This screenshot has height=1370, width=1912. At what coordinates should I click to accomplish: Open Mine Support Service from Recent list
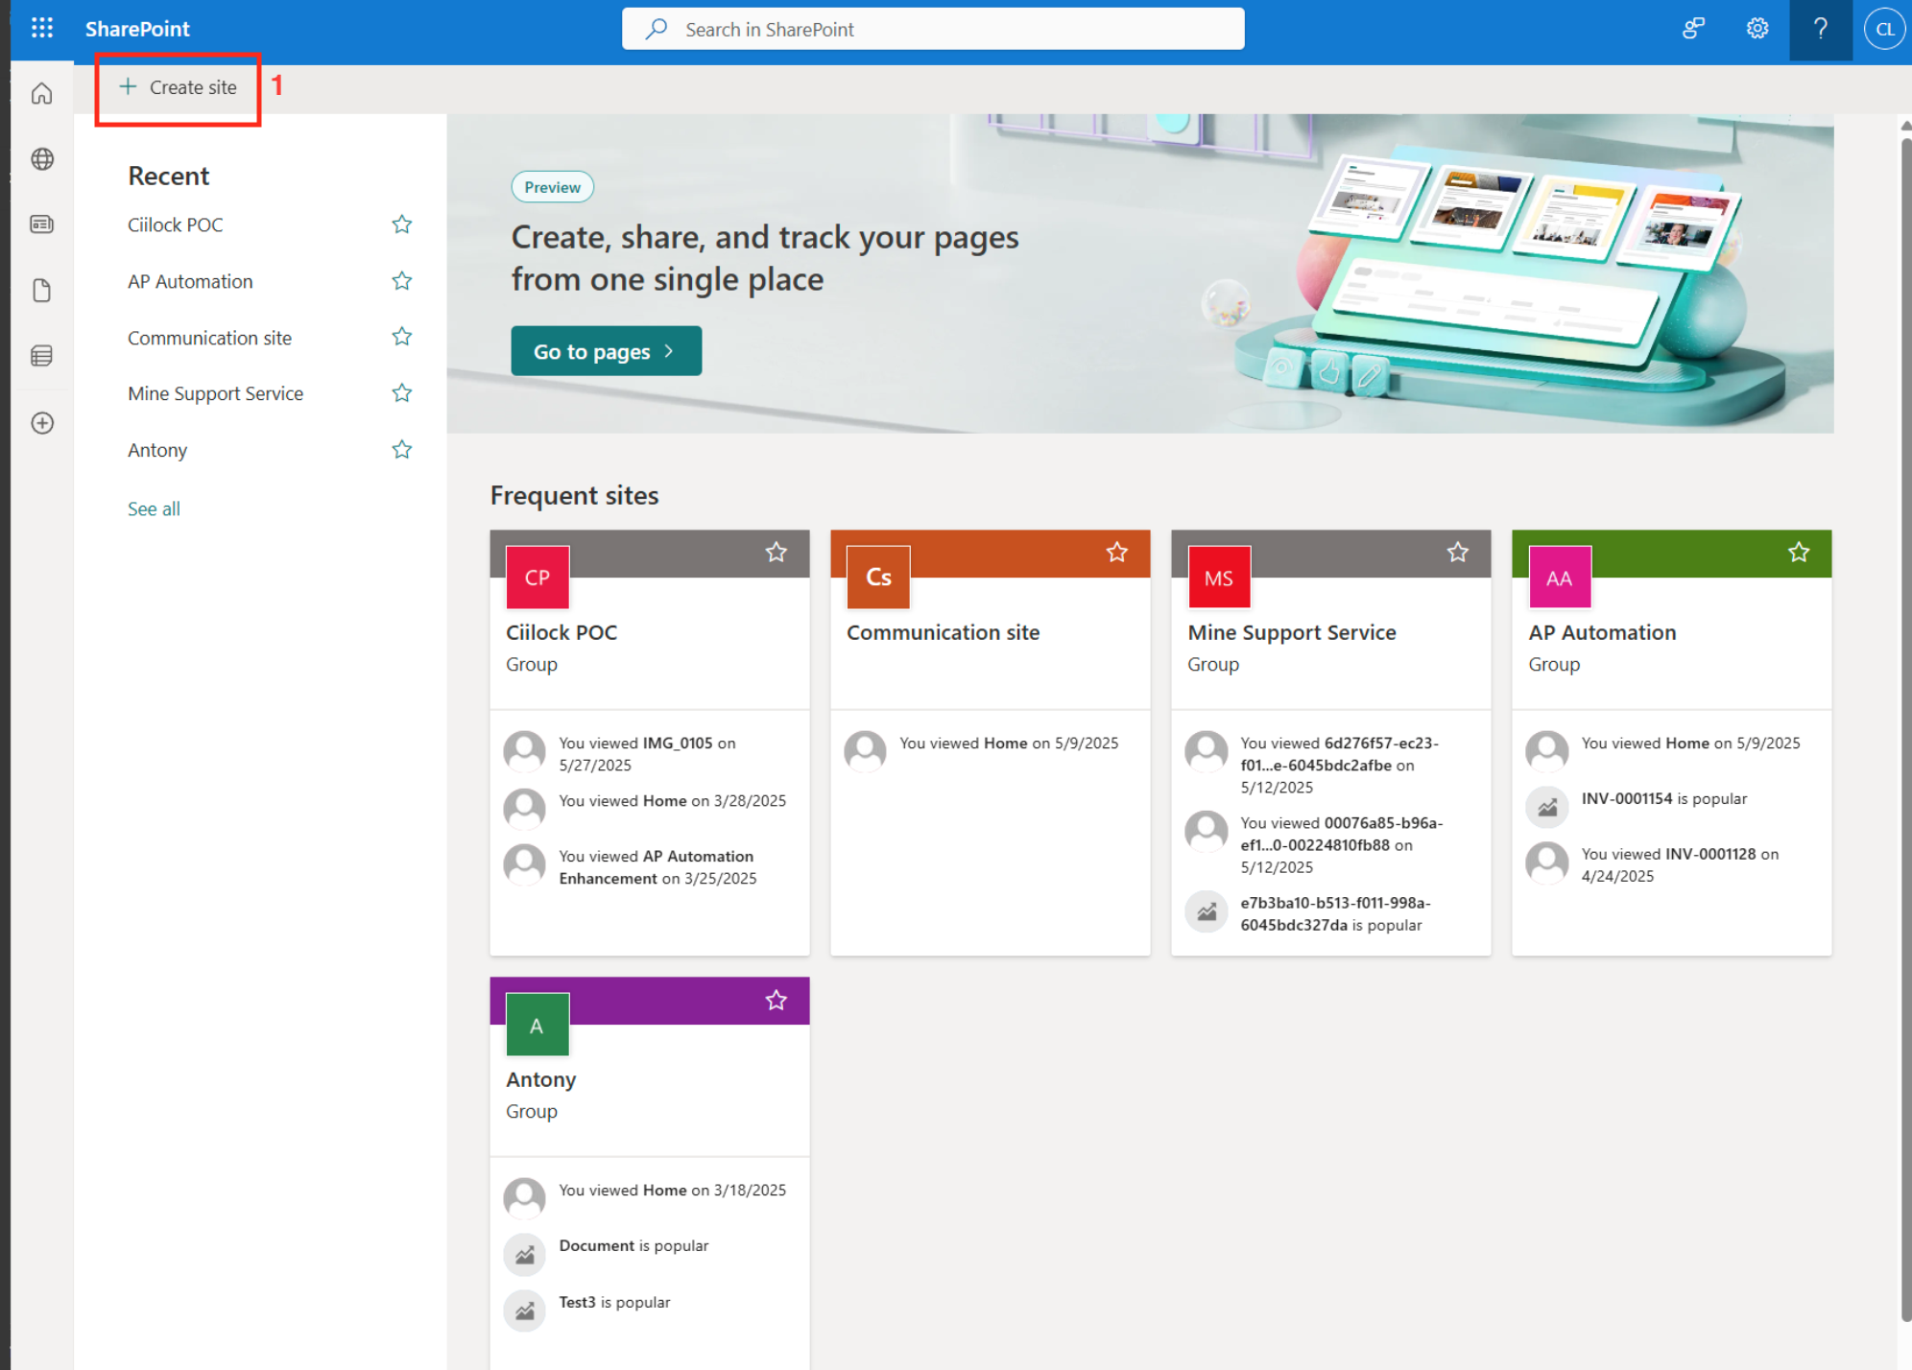pyautogui.click(x=215, y=393)
